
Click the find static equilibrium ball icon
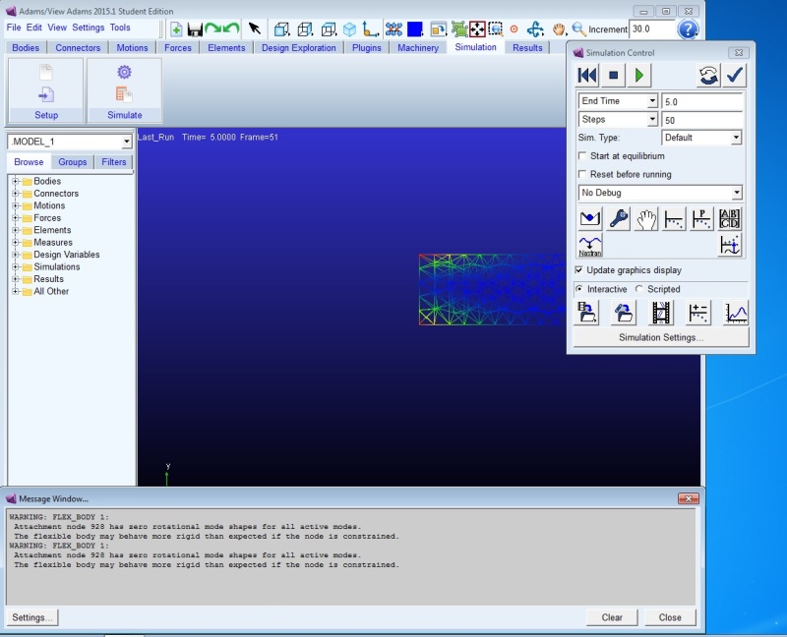tap(589, 218)
